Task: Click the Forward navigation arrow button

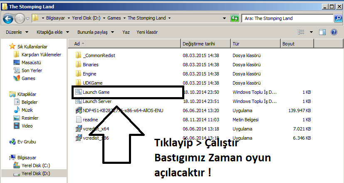Action: 20,18
